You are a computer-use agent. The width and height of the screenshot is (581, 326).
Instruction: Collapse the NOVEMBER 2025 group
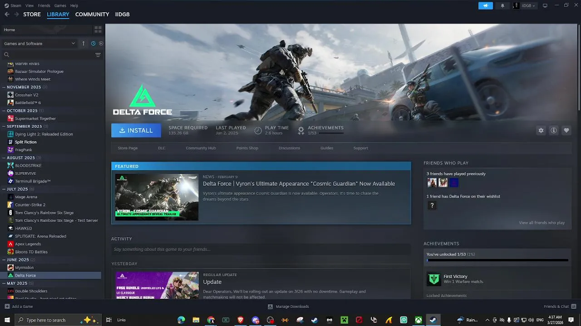(x=4, y=87)
